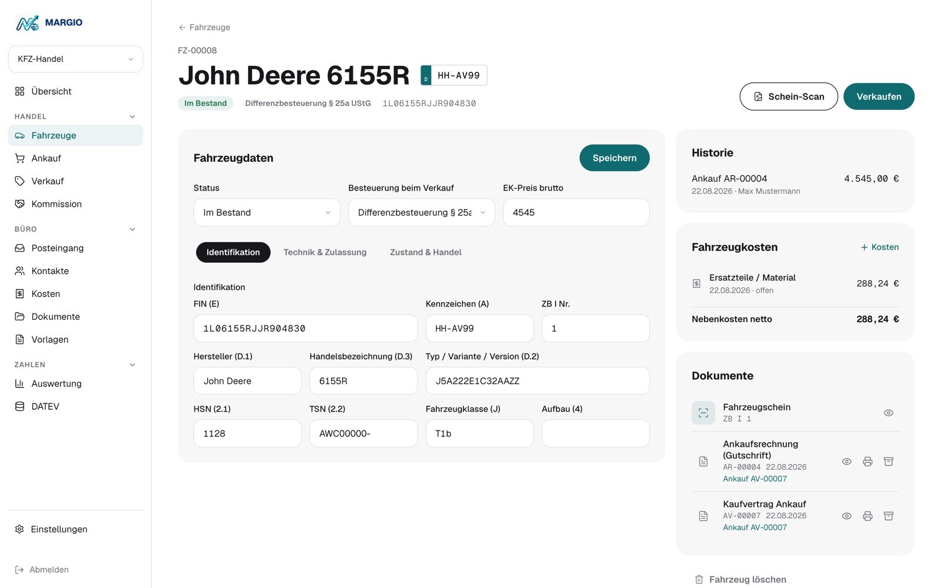Screen dimensions: 941x588
Task: Collapse the BÜRO sidebar section
Action: (132, 229)
